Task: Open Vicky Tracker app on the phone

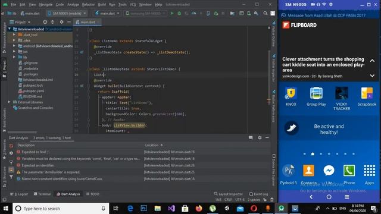Action: point(341,99)
